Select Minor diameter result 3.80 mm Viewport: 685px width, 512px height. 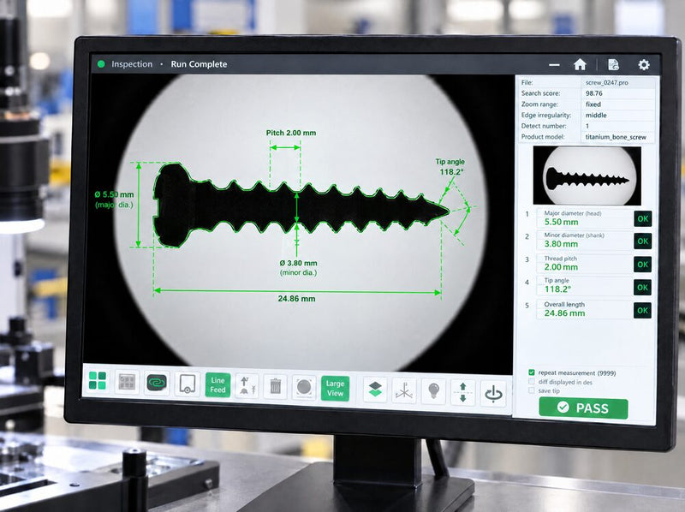(561, 244)
